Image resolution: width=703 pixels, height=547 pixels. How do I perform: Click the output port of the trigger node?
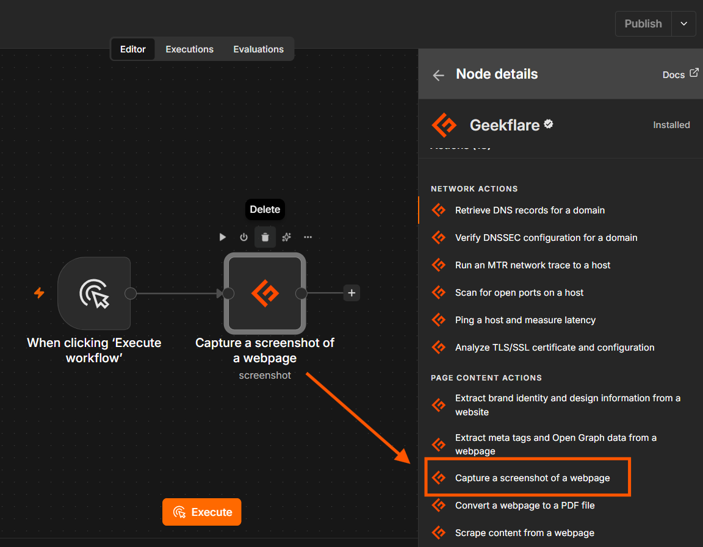(131, 293)
